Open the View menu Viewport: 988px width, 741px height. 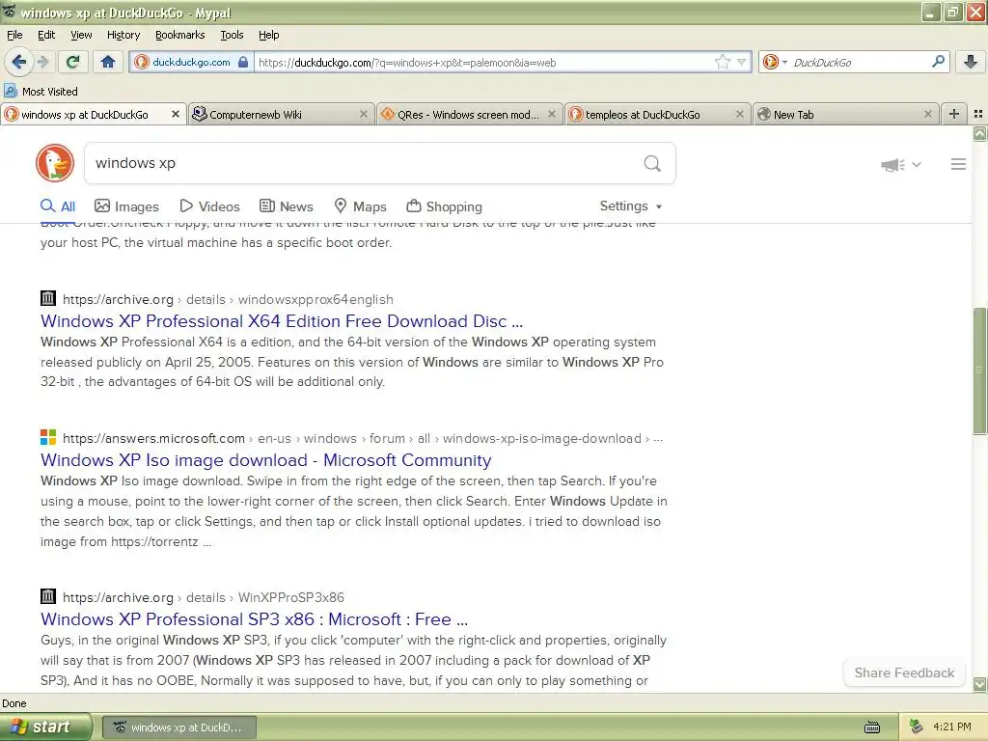coord(81,35)
